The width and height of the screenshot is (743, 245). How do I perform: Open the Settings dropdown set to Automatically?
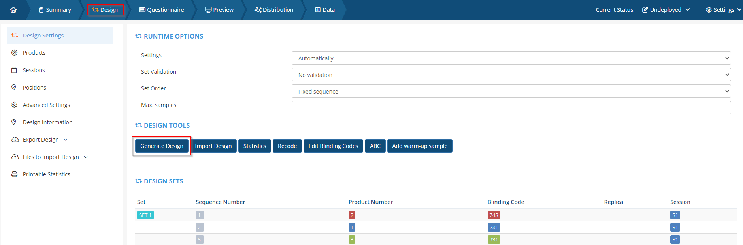click(511, 58)
